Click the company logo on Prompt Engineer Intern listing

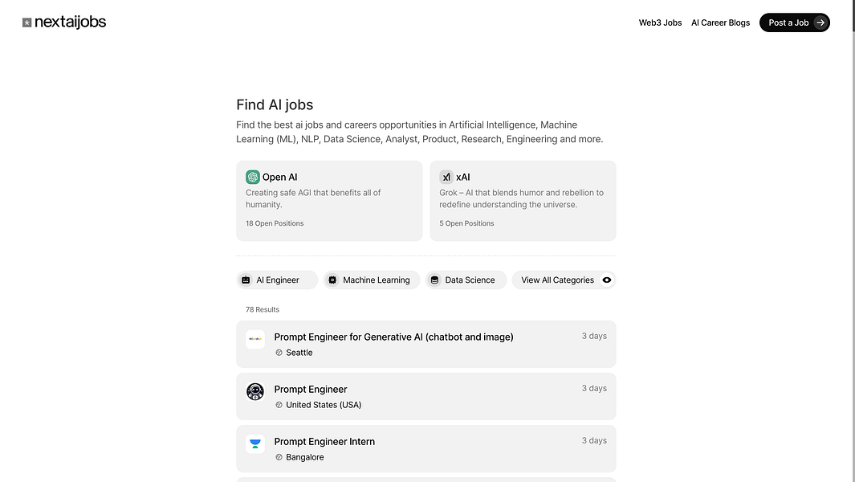click(255, 443)
